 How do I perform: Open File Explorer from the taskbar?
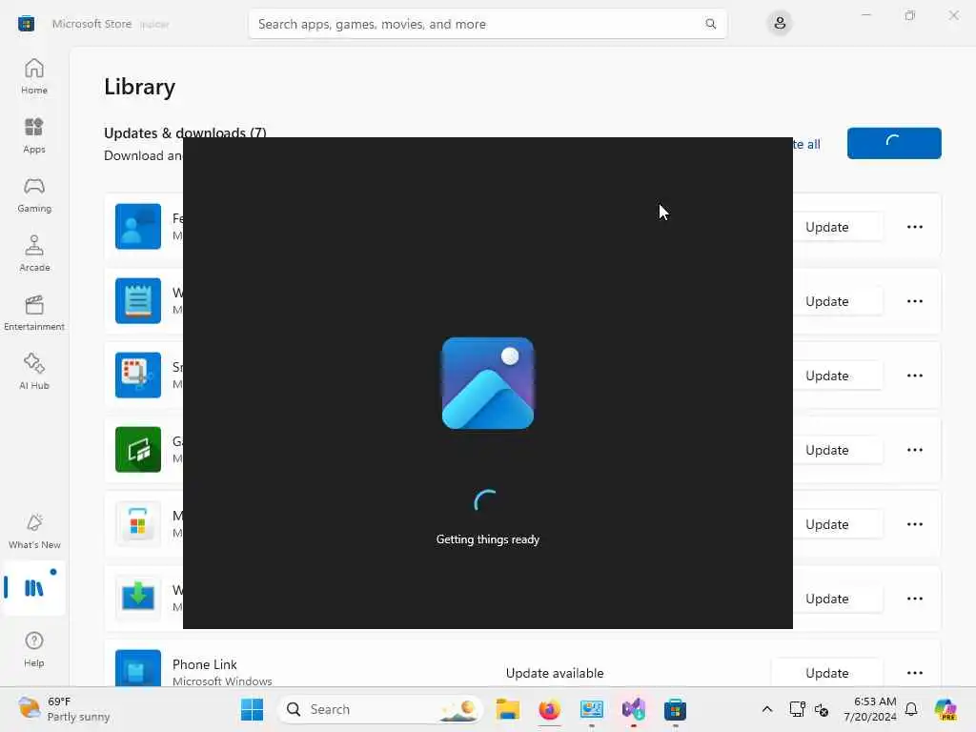[507, 709]
